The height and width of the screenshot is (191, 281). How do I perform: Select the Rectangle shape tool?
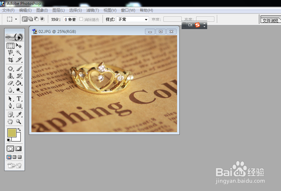pos(18,106)
